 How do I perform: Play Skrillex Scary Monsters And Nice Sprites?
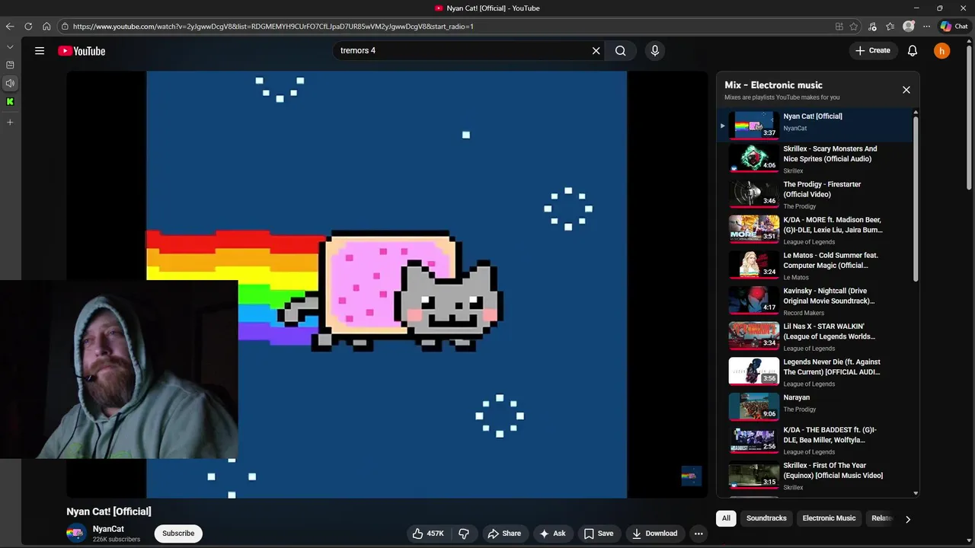point(815,159)
